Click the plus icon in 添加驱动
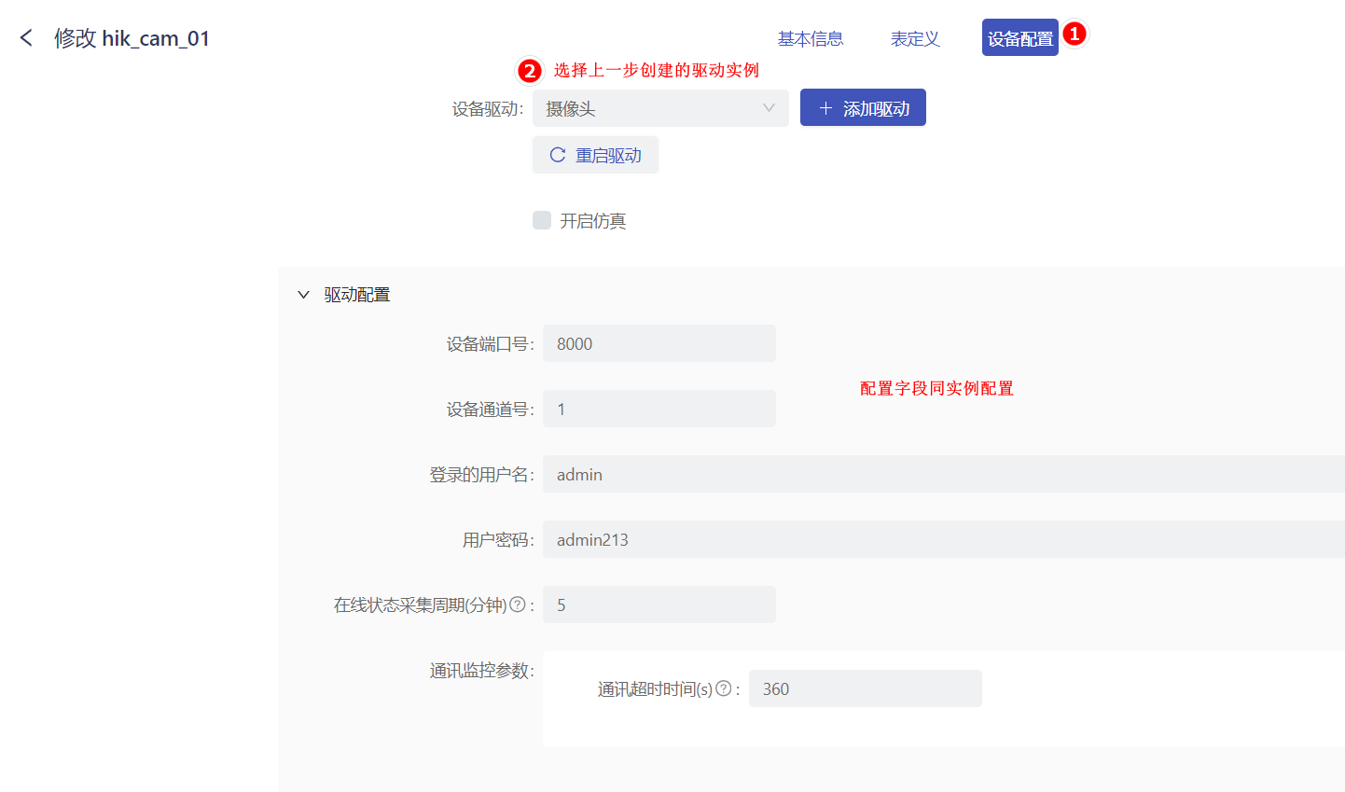The width and height of the screenshot is (1345, 792). (825, 108)
